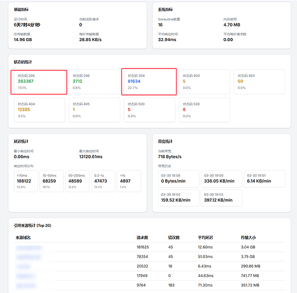Select the 03-30 18:58 bandwidth entry
This screenshot has width=297, height=293.
(x=178, y=179)
